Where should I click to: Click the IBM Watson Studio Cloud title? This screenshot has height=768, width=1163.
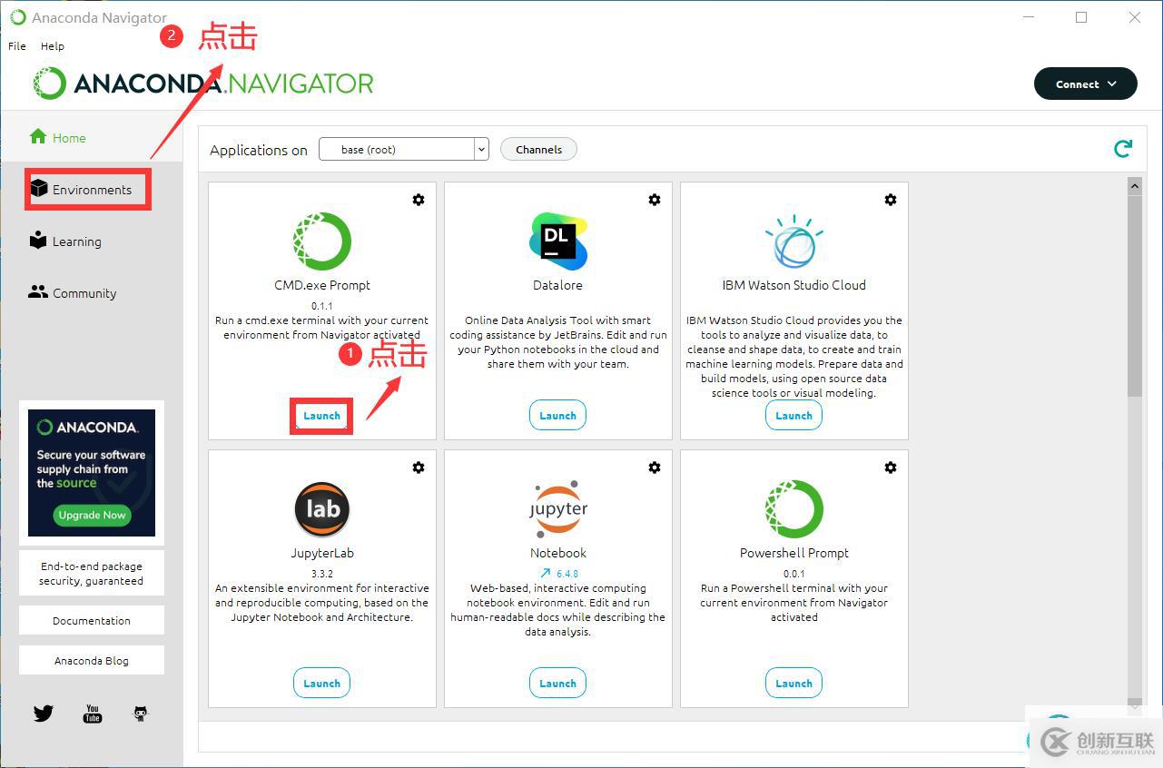794,285
